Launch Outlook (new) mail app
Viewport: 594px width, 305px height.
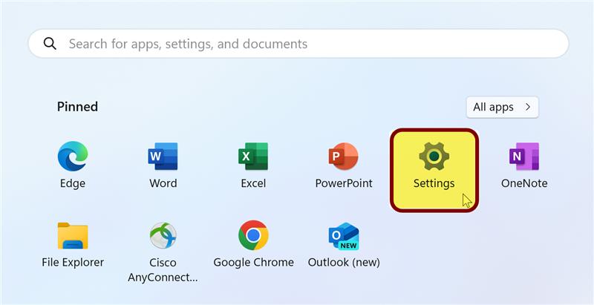pos(344,245)
